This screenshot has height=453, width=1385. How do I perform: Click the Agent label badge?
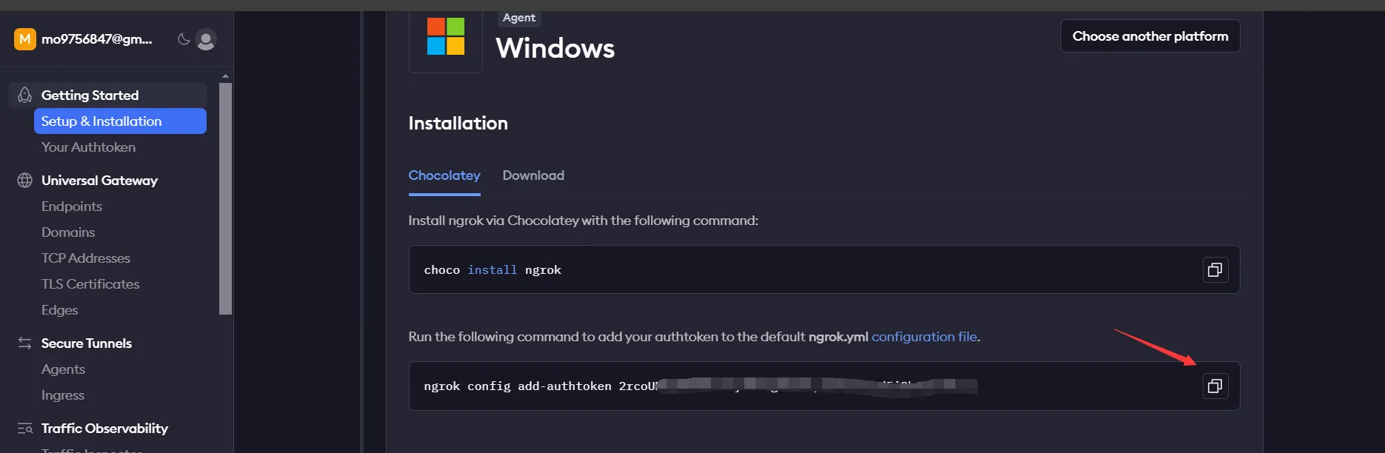[x=519, y=18]
